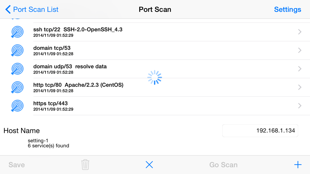Click the target icon beside ssh tcp/22
The height and width of the screenshot is (174, 310).
17,32
